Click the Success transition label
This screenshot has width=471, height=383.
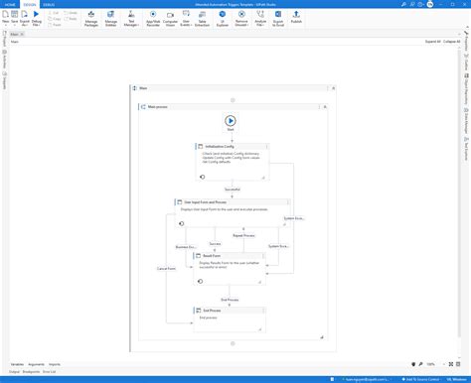(215, 244)
